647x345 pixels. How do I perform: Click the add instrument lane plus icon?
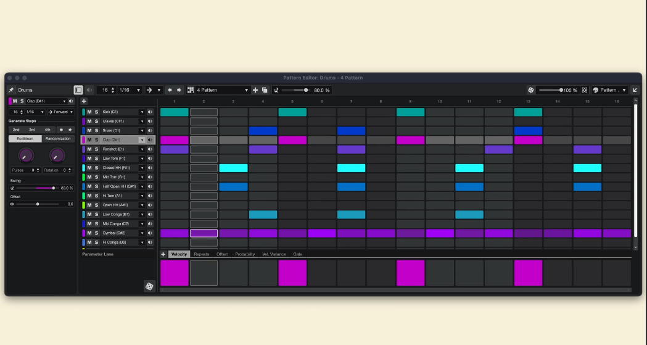[x=84, y=101]
